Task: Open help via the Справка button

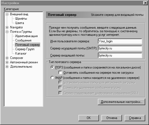Action: [135, 118]
